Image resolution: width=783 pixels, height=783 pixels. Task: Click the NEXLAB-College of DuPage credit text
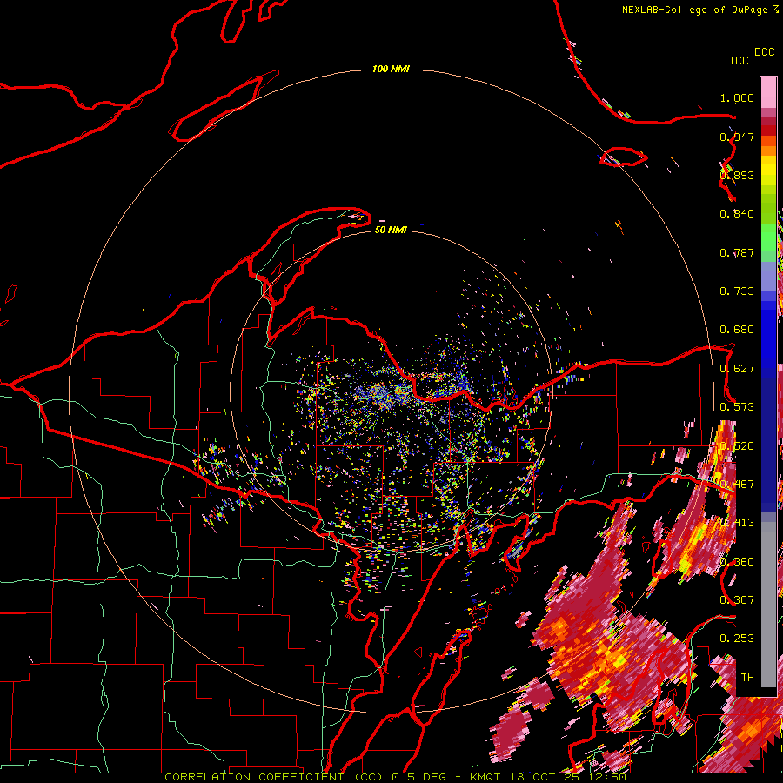[694, 10]
